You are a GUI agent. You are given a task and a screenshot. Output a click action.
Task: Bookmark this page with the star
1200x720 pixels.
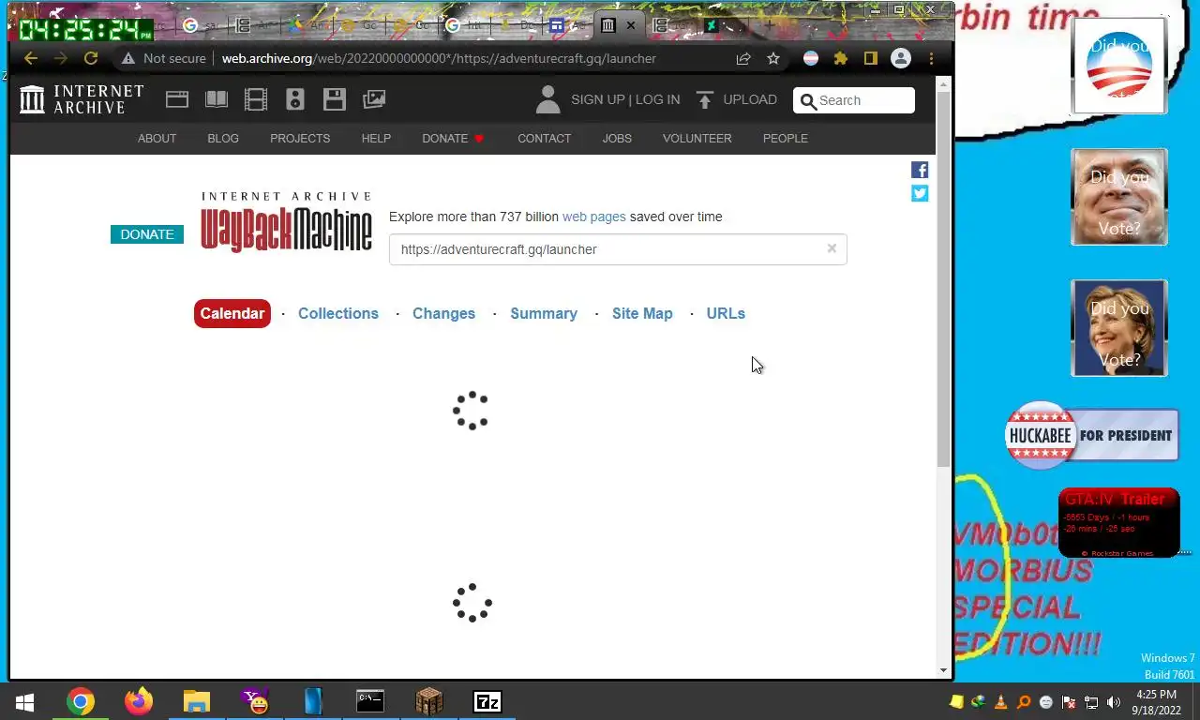pos(773,58)
